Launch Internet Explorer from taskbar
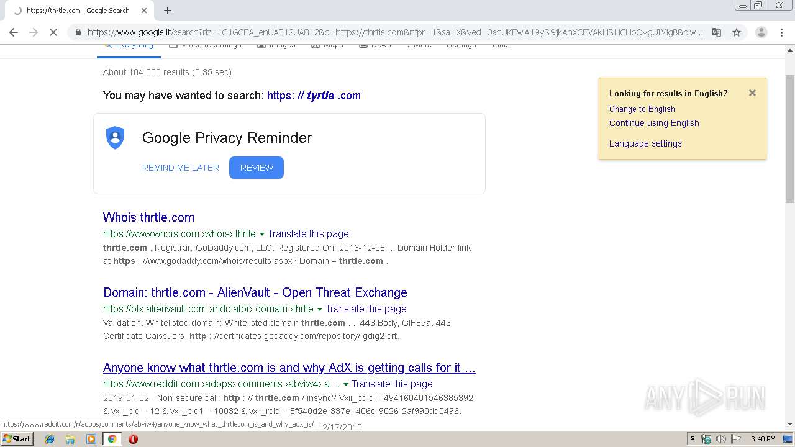Screen dimensions: 795x447 50,439
